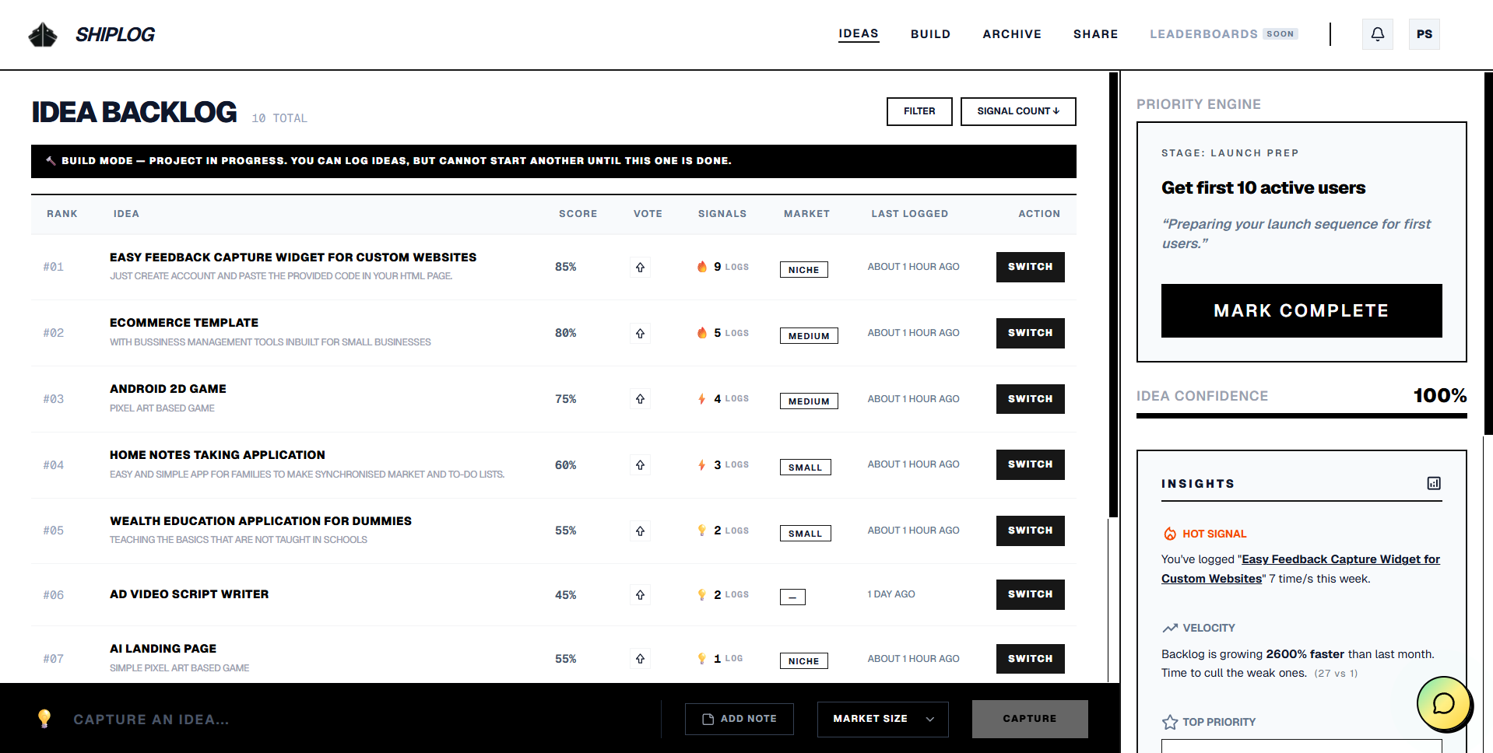The height and width of the screenshot is (753, 1493).
Task: Toggle vote on Wealth Education Application
Action: click(640, 531)
